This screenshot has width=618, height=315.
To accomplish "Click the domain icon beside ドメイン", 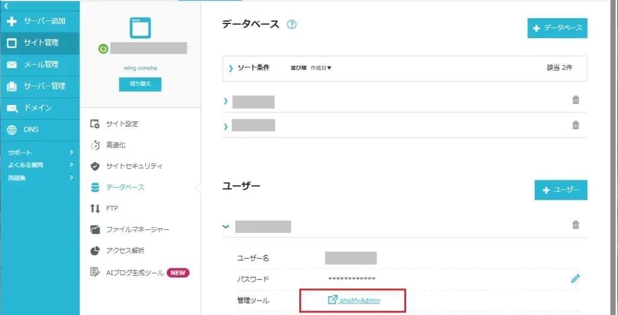I will click(12, 109).
